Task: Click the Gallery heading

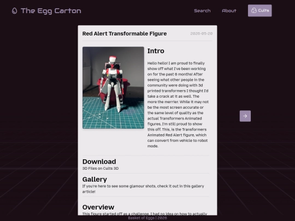Action: tap(95, 180)
